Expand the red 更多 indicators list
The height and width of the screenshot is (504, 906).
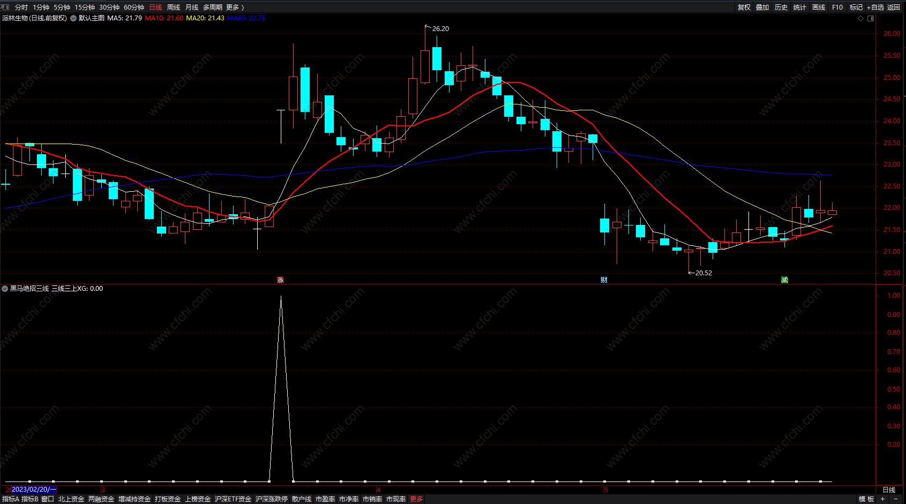tap(416, 499)
